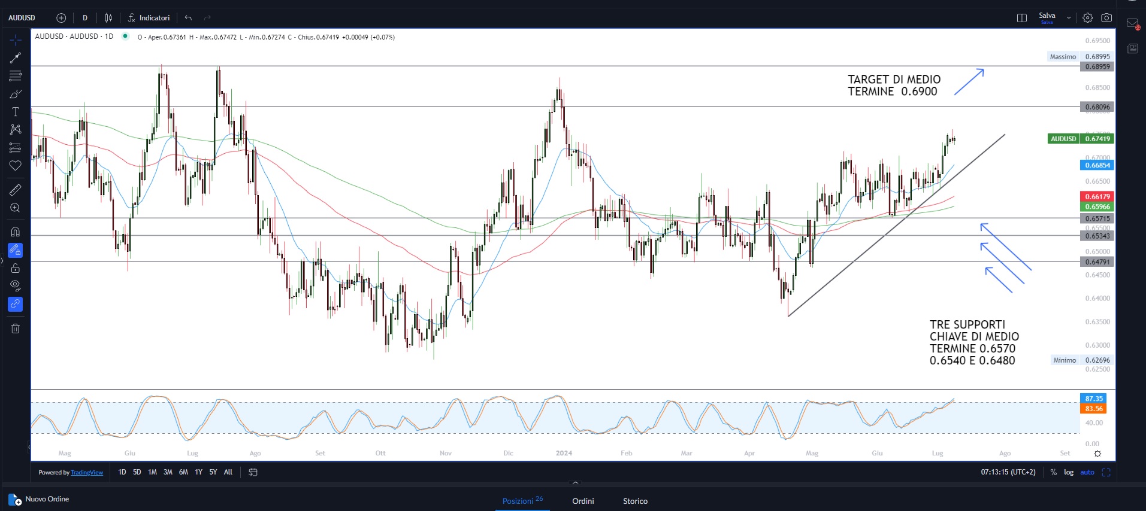
Task: Click the Nuovo Ordine button
Action: [40, 499]
